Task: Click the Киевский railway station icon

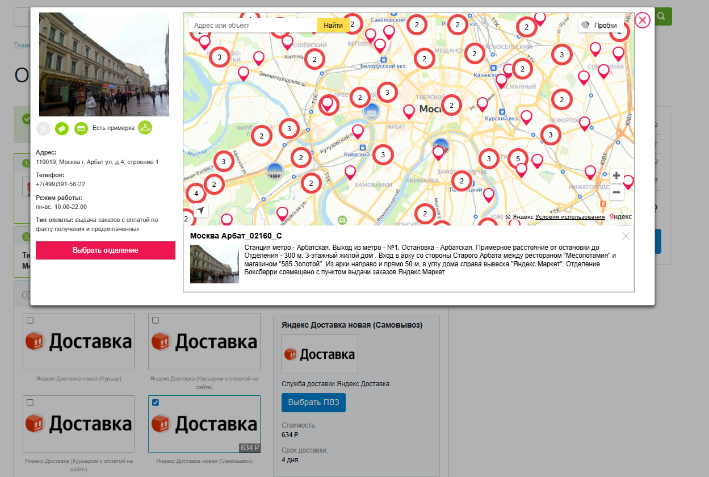Action: pyautogui.click(x=362, y=148)
